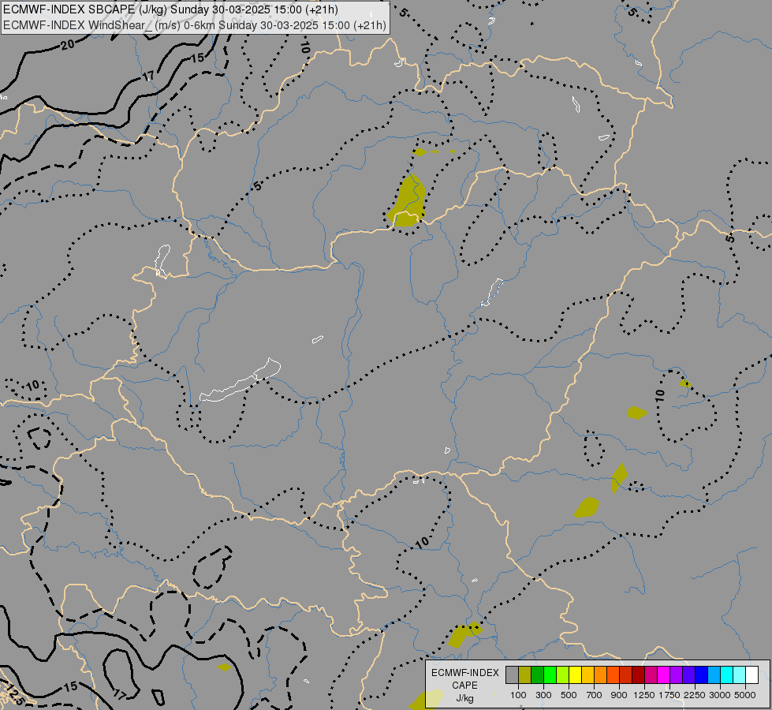Click the pink-crimson swatch after 1250
The height and width of the screenshot is (710, 772).
coord(651,675)
